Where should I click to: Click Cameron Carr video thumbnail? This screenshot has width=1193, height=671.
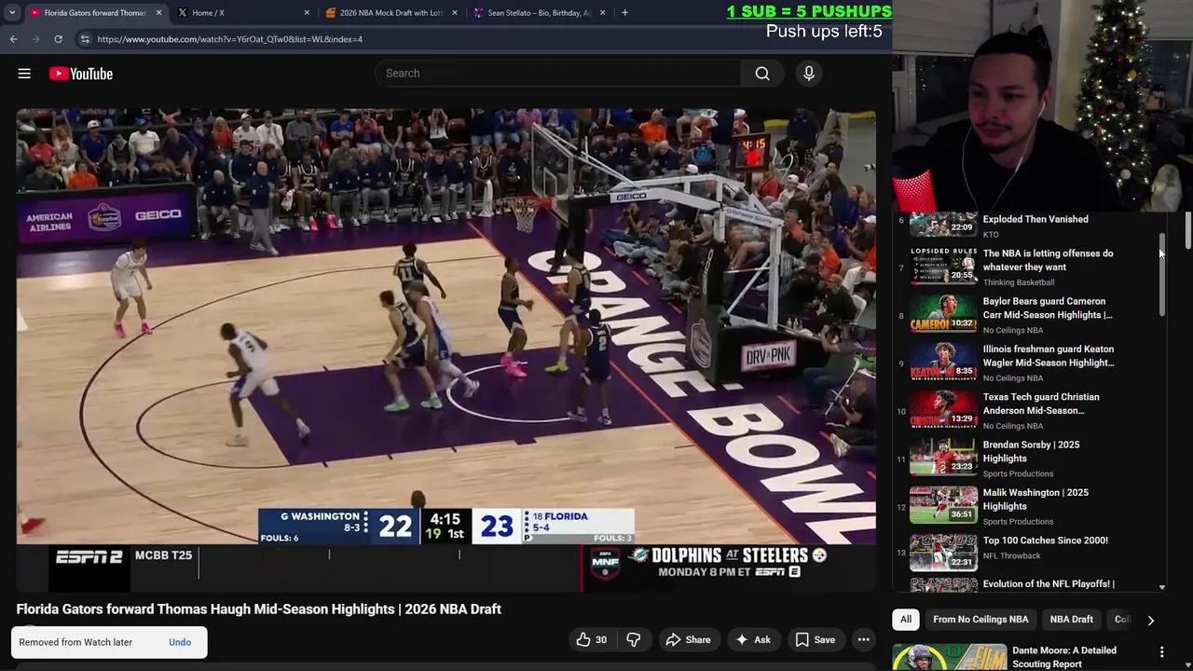[x=943, y=312]
